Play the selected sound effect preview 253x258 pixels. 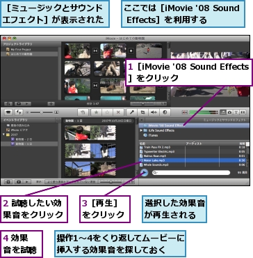pos(144,172)
